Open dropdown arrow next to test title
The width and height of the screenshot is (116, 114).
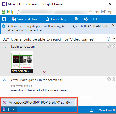pos(114,39)
